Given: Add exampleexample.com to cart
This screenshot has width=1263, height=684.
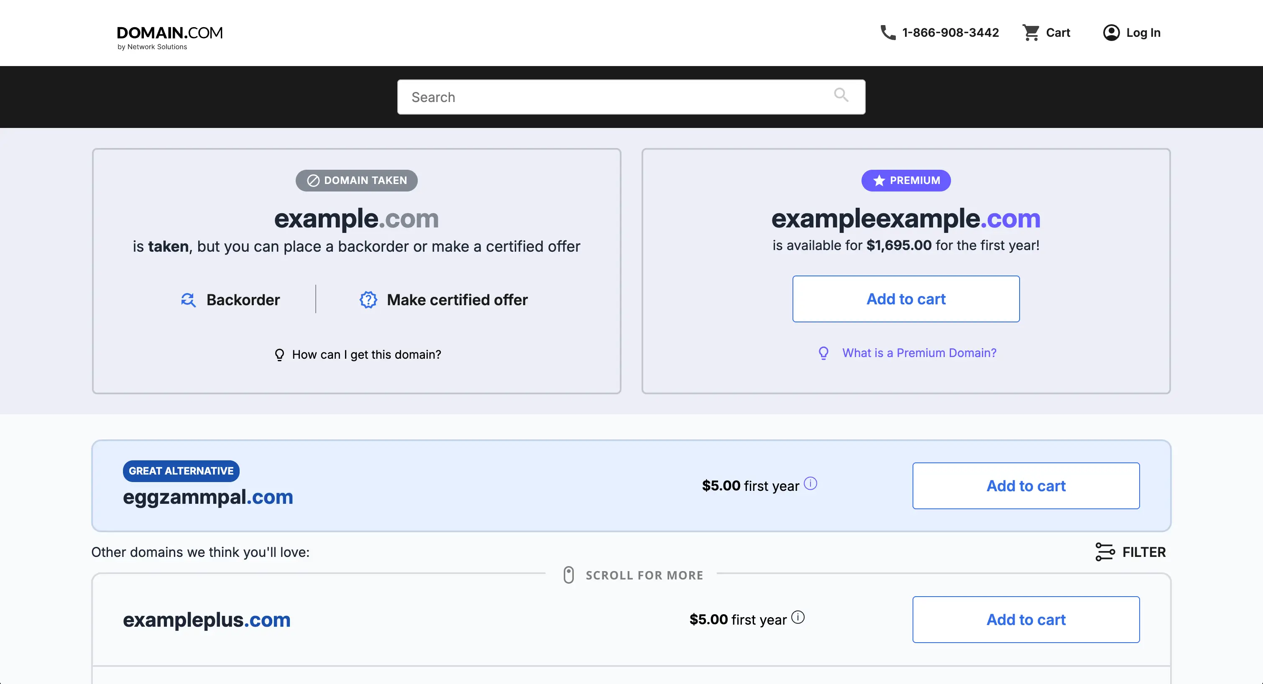Looking at the screenshot, I should tap(905, 299).
